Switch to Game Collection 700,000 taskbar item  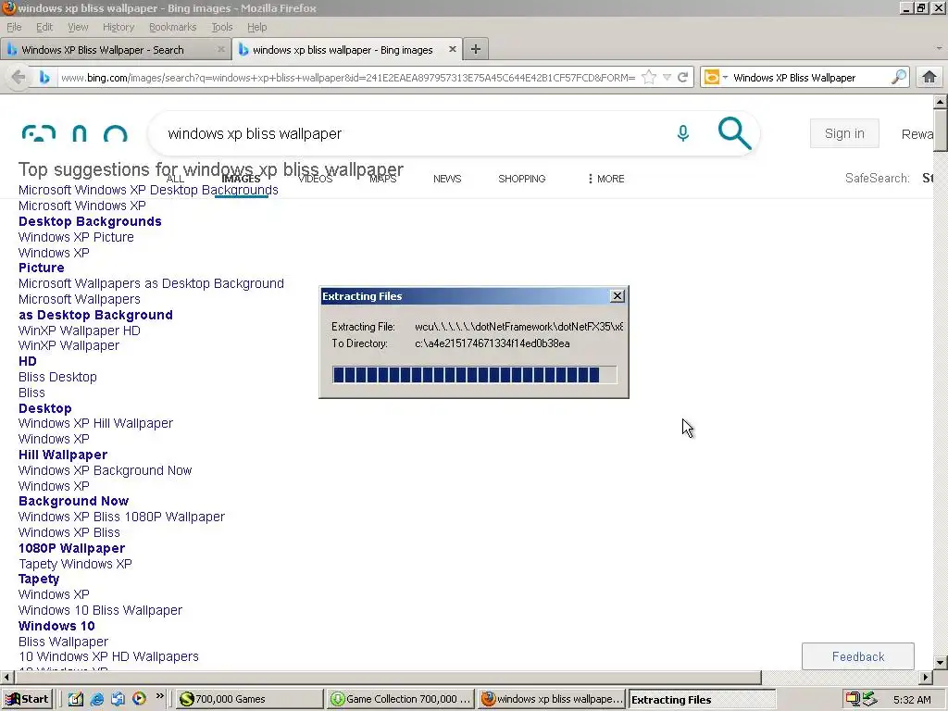coord(401,699)
